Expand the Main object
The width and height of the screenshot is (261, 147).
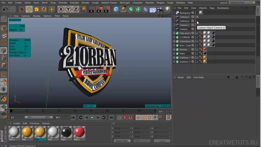click(174, 53)
